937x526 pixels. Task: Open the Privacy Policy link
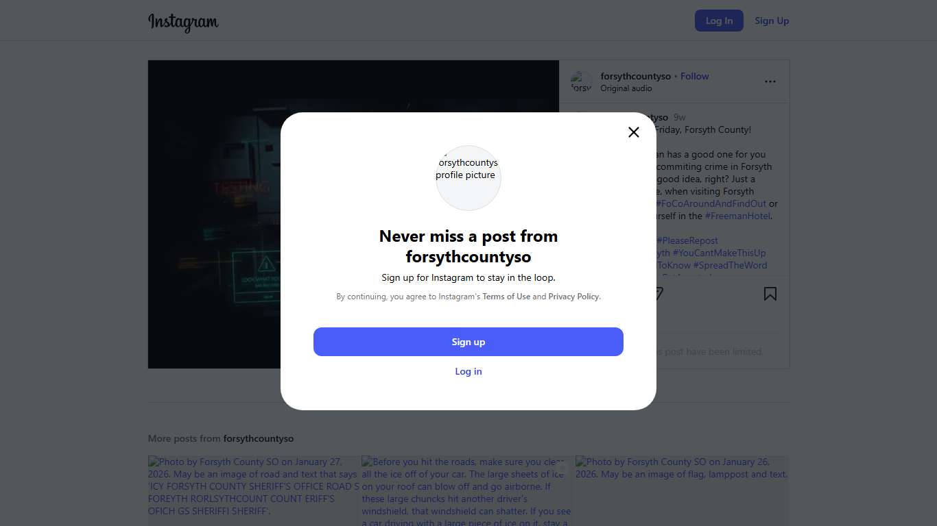click(573, 297)
